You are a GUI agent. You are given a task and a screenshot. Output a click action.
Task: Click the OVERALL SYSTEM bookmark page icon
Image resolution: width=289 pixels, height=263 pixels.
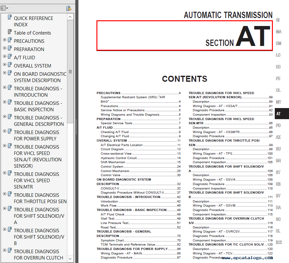pyautogui.click(x=10, y=65)
